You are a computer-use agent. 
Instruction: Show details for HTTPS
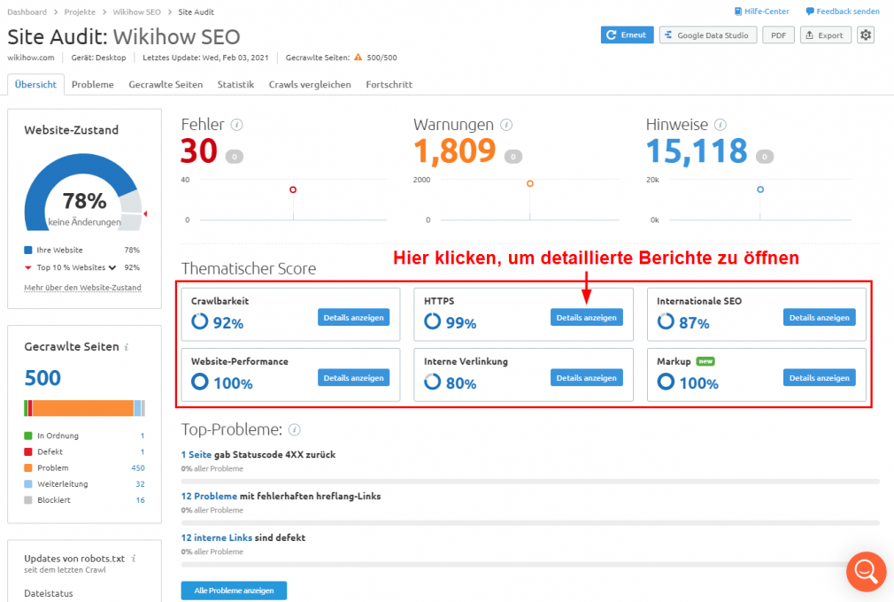coord(586,318)
